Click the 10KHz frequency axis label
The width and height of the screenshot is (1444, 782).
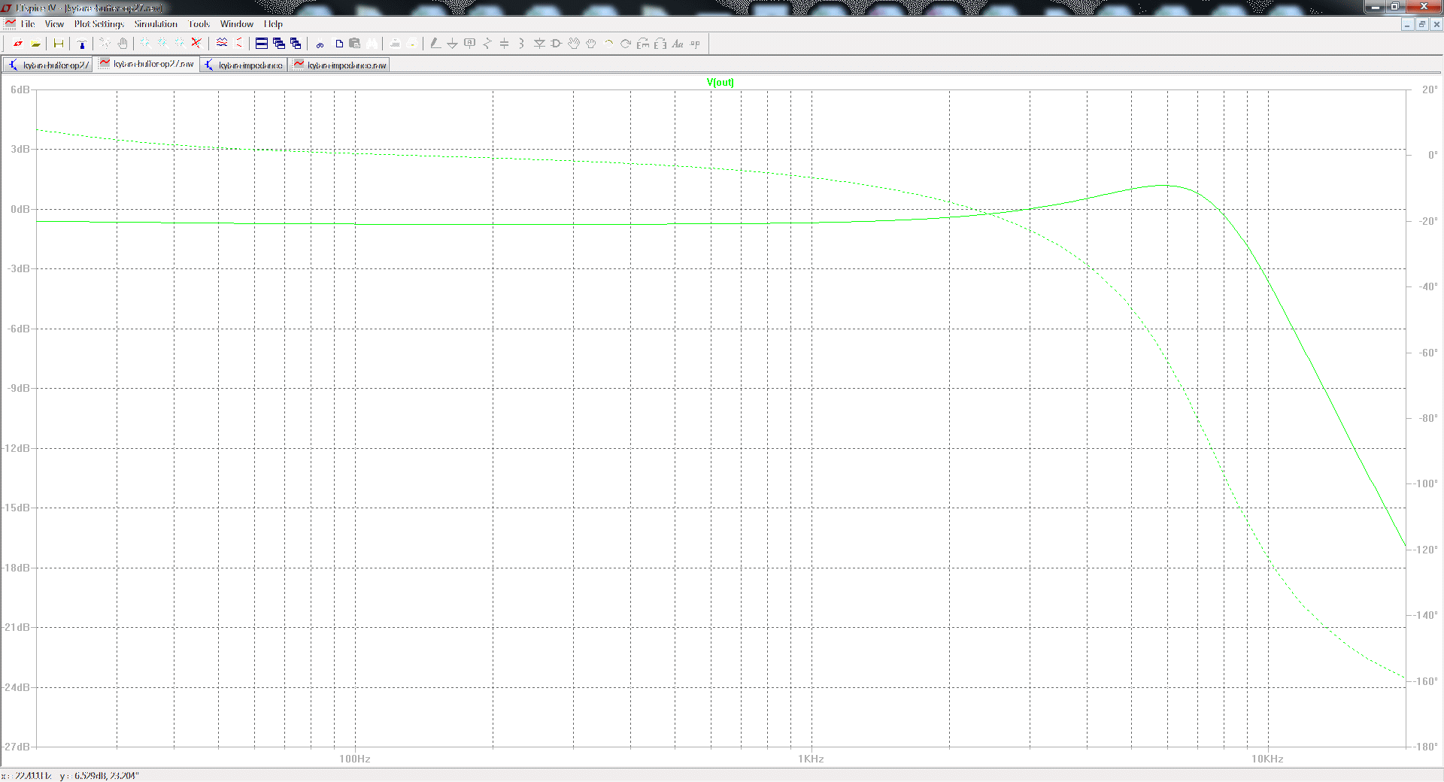pos(1267,759)
